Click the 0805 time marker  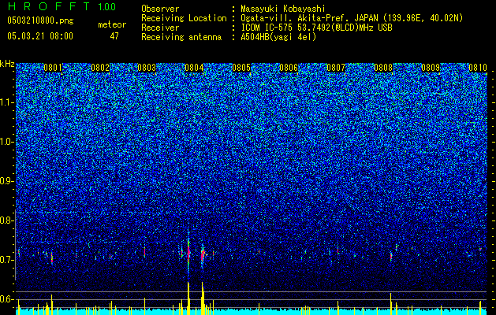click(x=241, y=68)
